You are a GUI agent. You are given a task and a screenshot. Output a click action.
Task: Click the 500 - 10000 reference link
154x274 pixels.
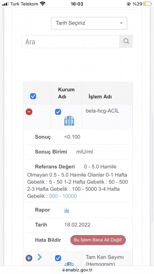(x=63, y=196)
